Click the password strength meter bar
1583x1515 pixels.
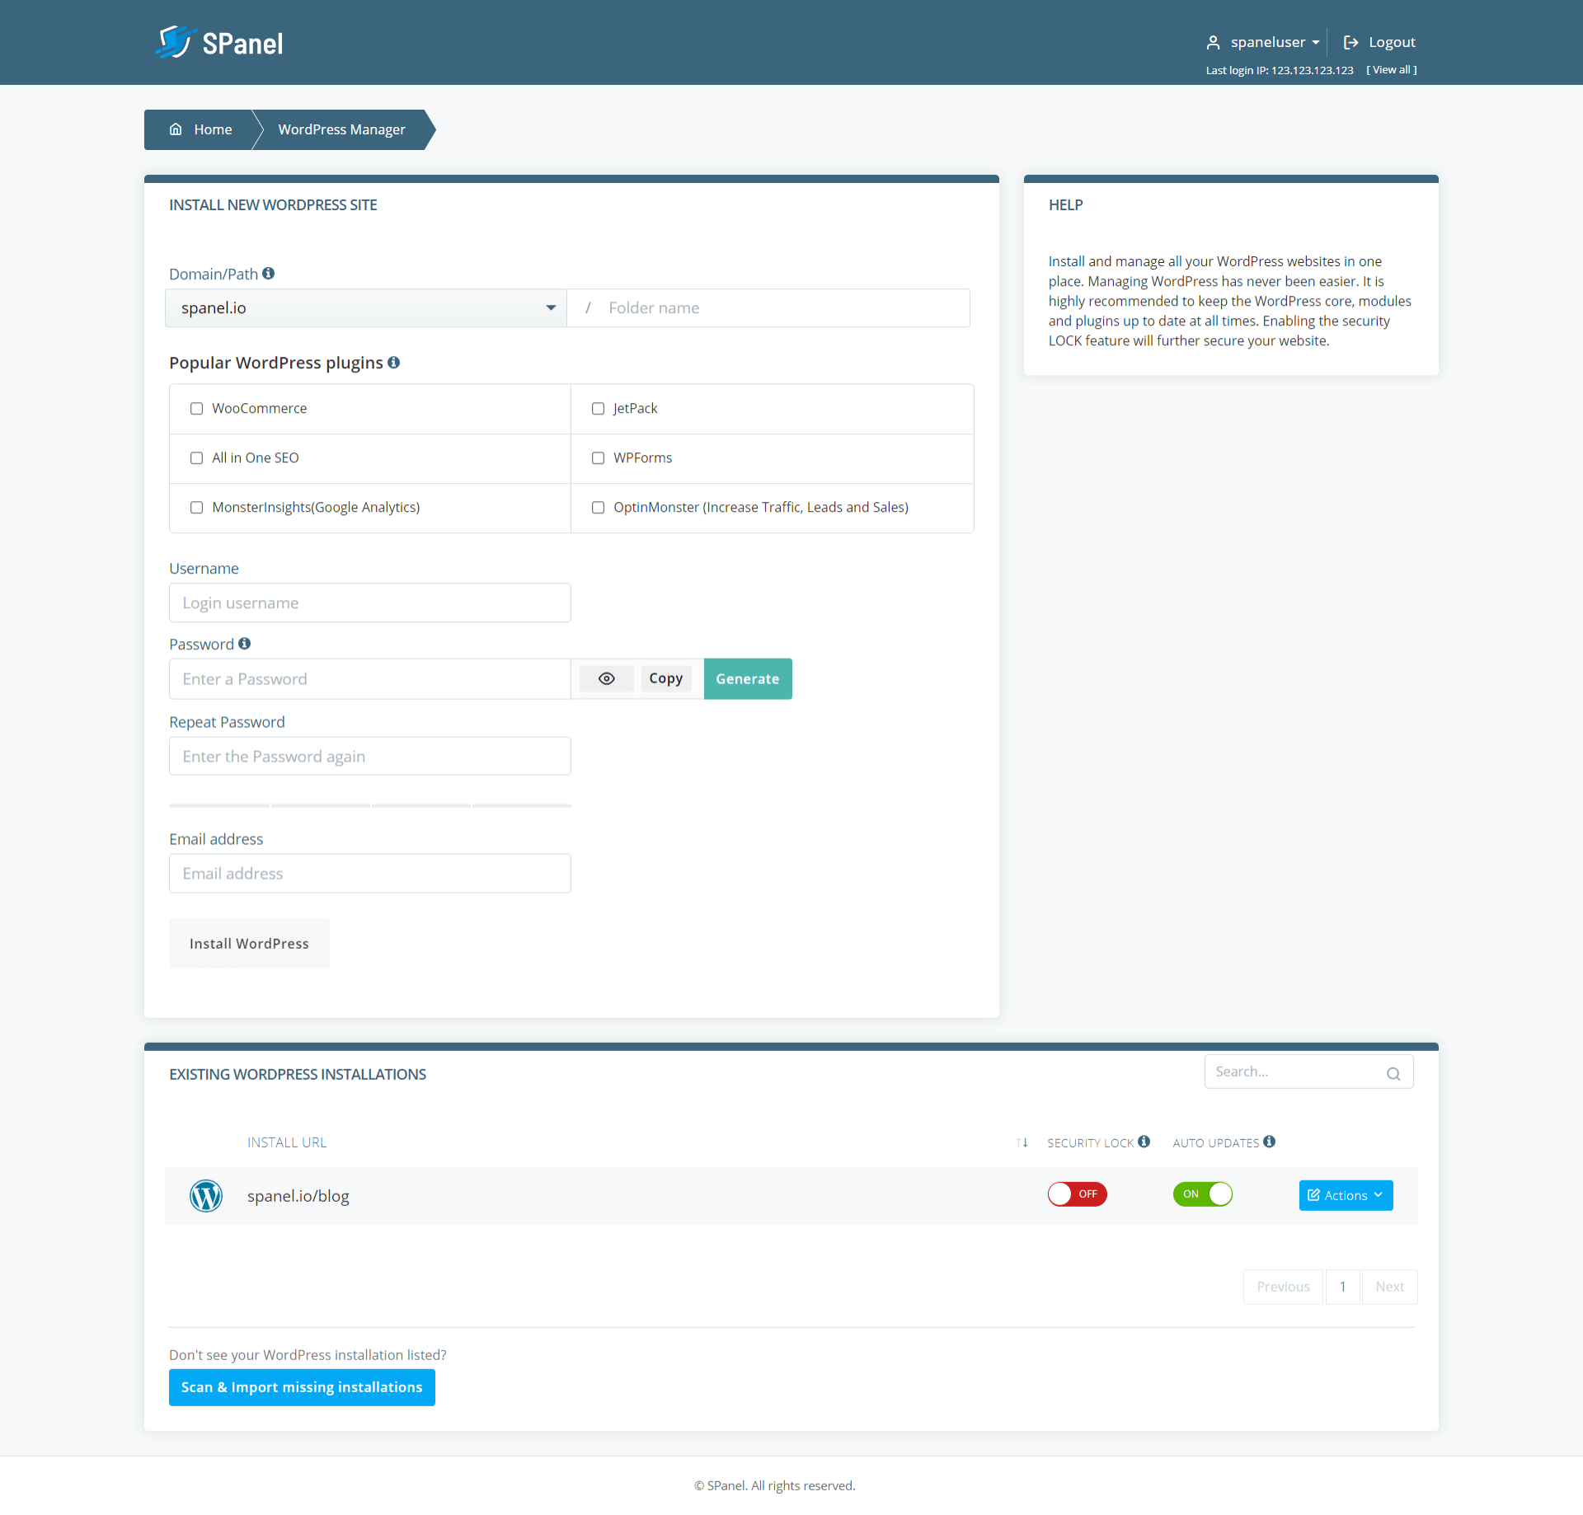[x=370, y=805]
